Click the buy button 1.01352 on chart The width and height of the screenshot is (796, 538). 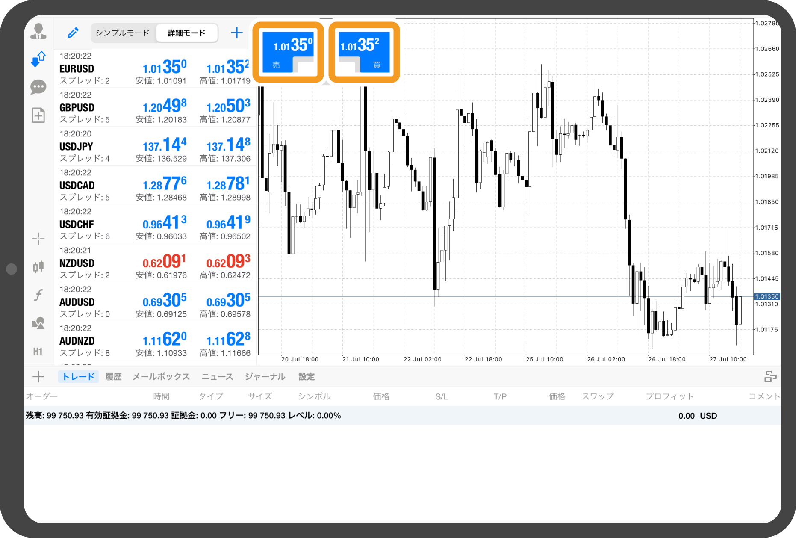[364, 52]
